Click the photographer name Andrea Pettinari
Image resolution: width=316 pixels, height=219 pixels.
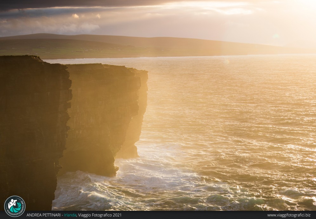click(x=44, y=215)
